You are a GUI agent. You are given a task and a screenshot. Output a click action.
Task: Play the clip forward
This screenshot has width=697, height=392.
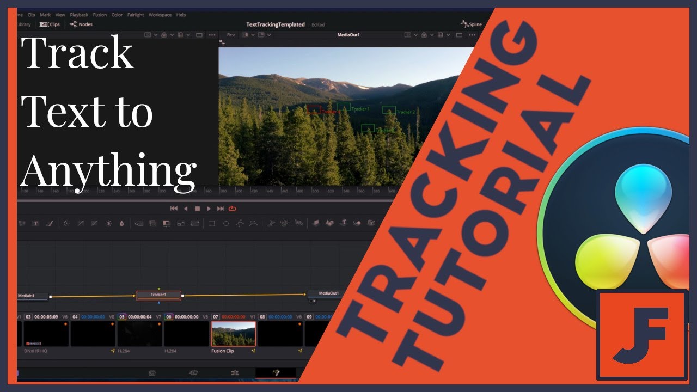click(209, 209)
